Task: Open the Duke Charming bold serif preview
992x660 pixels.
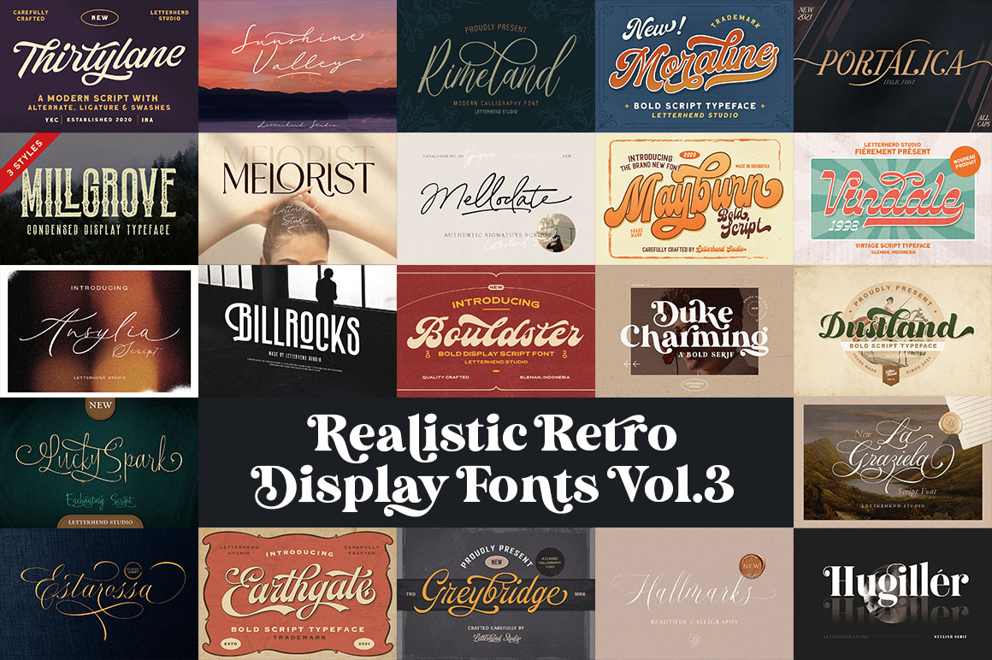Action: pos(694,329)
